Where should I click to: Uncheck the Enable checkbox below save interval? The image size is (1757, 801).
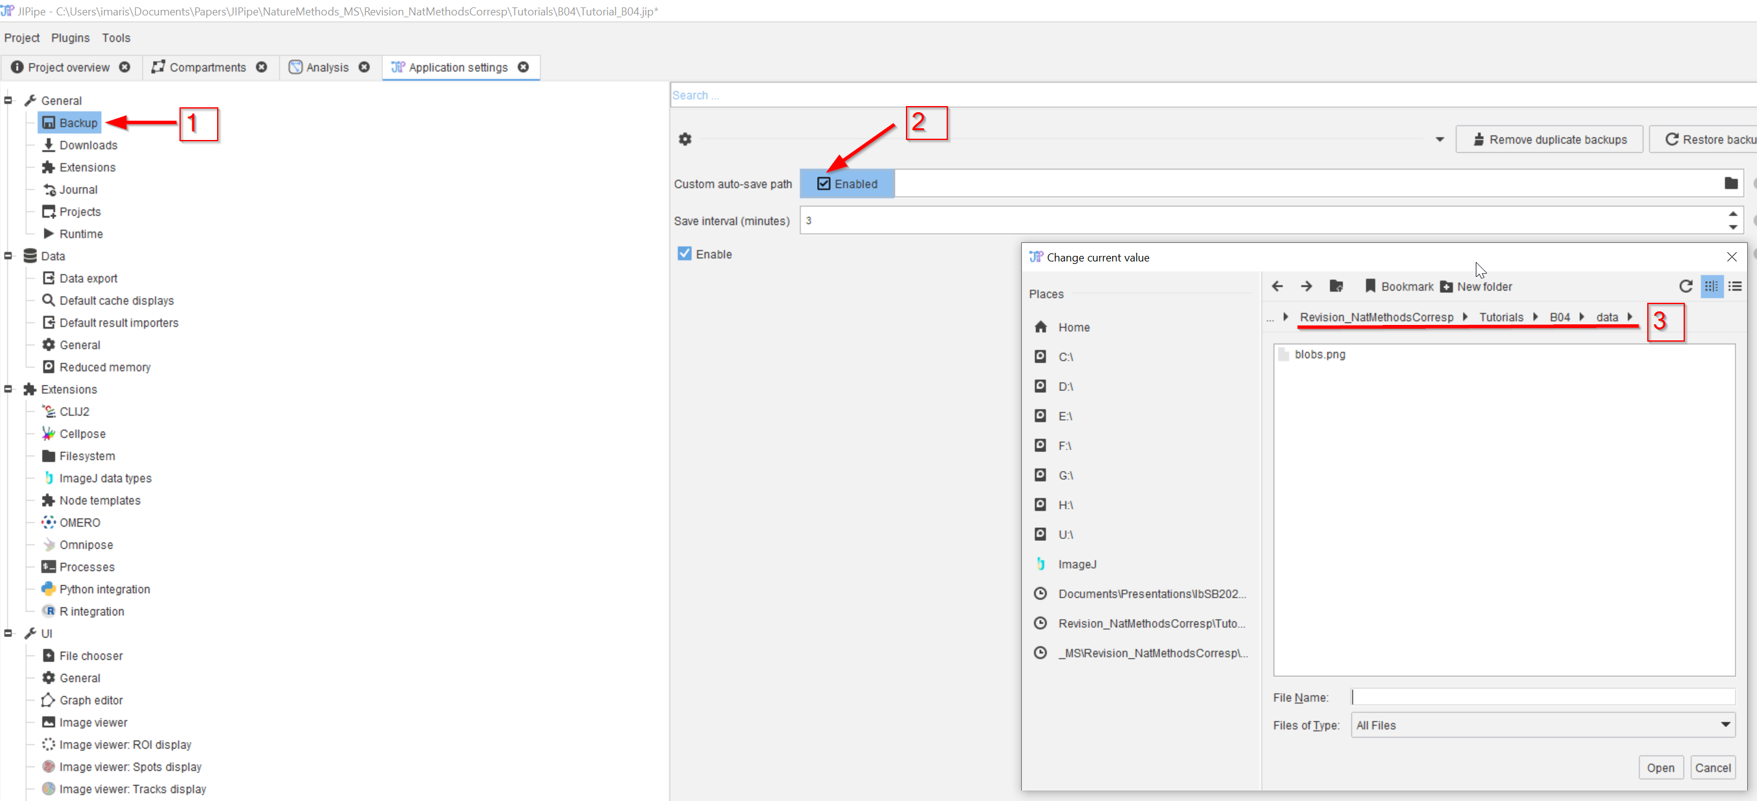684,253
